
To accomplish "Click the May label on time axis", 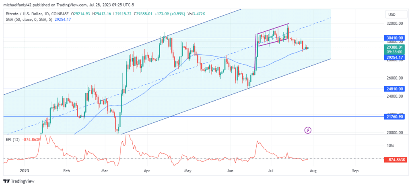I will tap(187, 171).
